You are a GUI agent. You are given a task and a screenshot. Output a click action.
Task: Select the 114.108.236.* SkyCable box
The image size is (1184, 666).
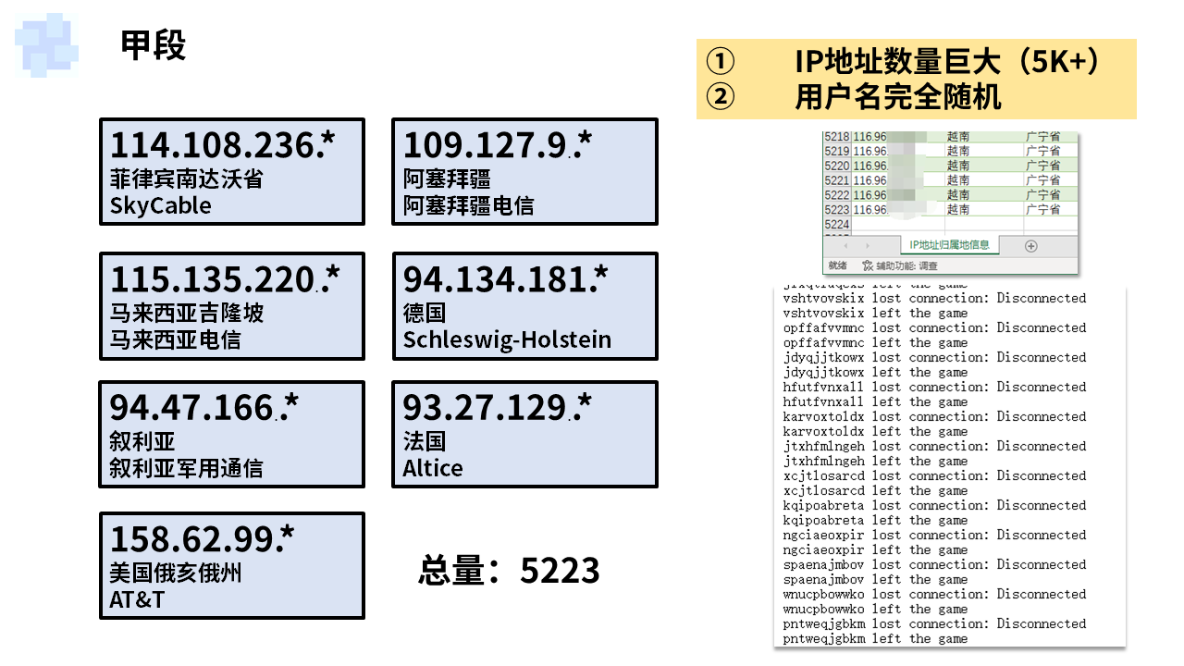coord(232,172)
